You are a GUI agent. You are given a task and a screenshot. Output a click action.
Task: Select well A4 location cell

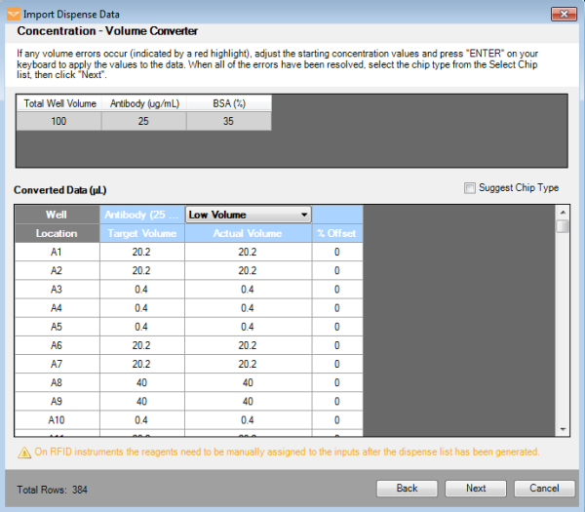pyautogui.click(x=58, y=308)
